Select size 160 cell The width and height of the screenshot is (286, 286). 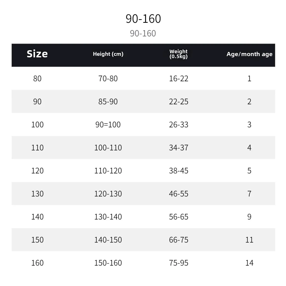pyautogui.click(x=37, y=263)
